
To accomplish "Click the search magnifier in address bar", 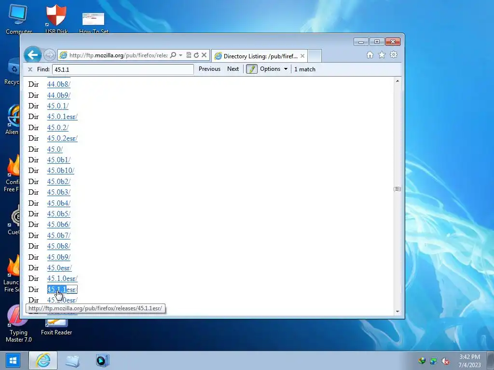I will click(173, 55).
